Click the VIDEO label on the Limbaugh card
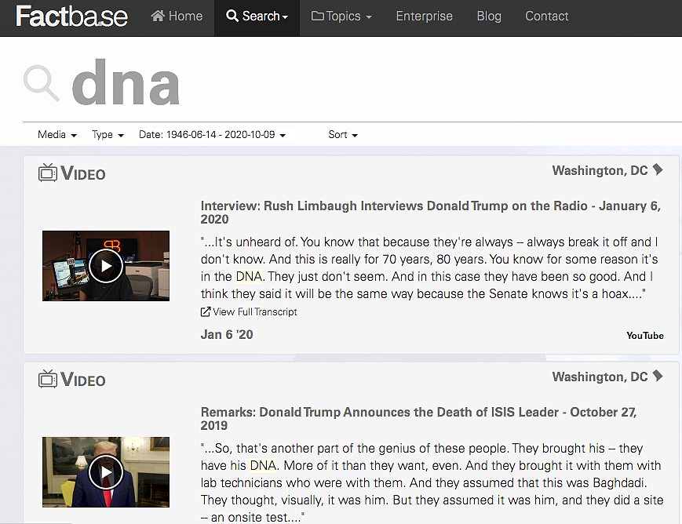The image size is (682, 524). pos(83,173)
